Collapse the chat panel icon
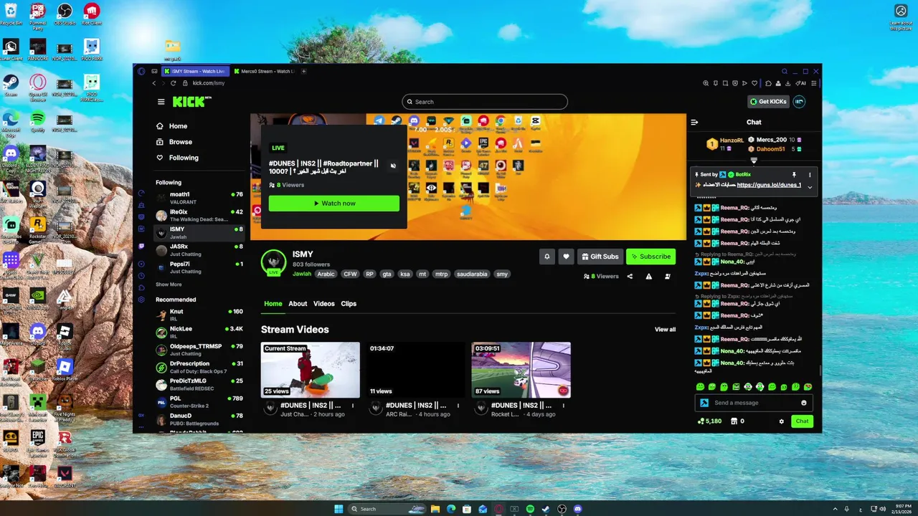 pos(694,123)
